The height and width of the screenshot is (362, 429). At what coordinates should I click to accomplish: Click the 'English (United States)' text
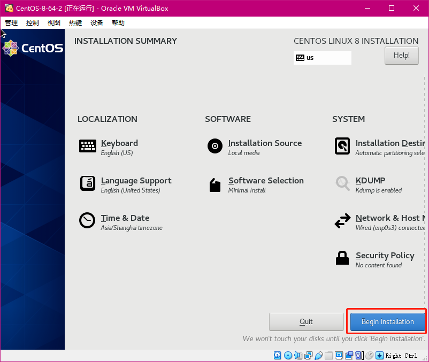point(130,190)
